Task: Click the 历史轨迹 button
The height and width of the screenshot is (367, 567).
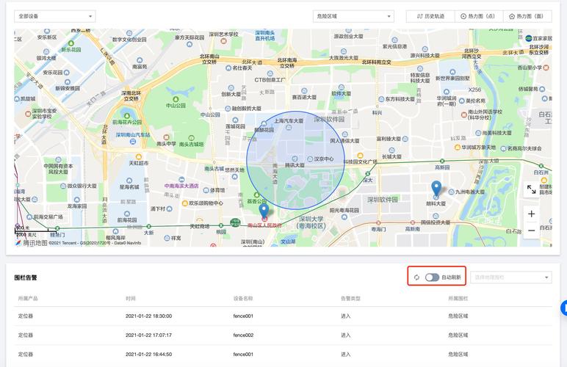Action: (430, 16)
